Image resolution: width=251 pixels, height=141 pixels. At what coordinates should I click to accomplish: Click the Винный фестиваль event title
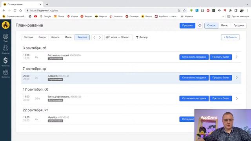58,97
